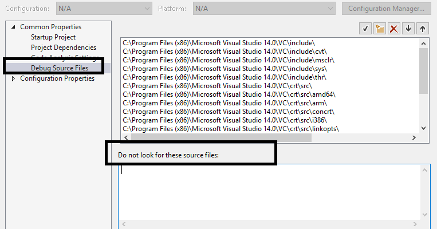
Task: Click the check entries checkmark icon
Action: pos(365,28)
